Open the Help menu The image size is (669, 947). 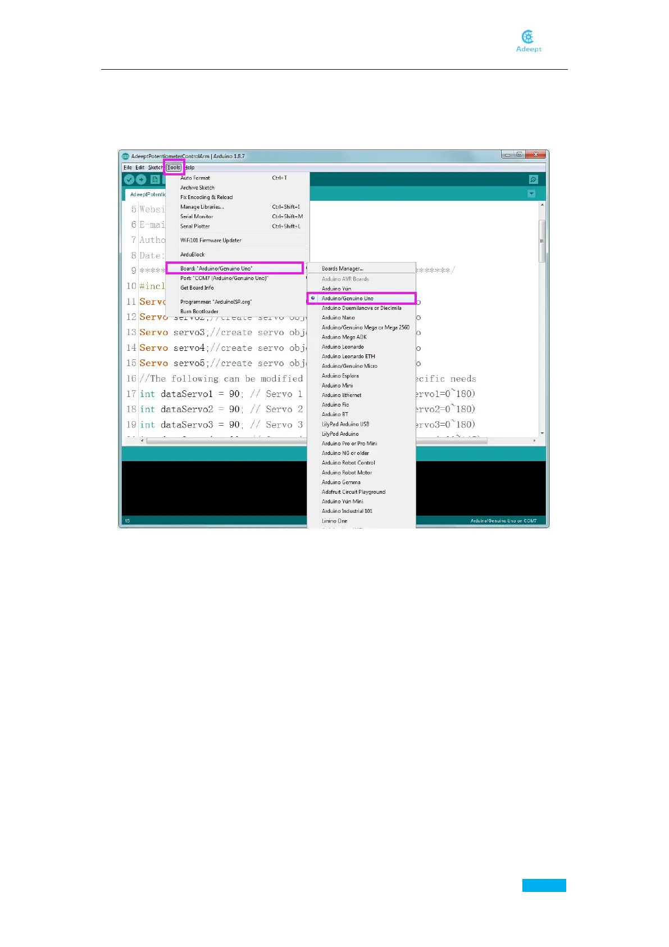point(189,168)
